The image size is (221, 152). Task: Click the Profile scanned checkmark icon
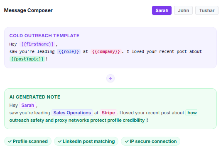pyautogui.click(x=10, y=142)
